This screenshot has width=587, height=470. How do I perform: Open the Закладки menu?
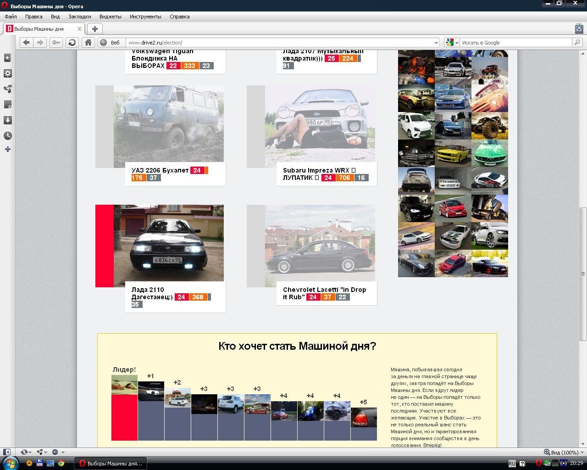coord(80,17)
